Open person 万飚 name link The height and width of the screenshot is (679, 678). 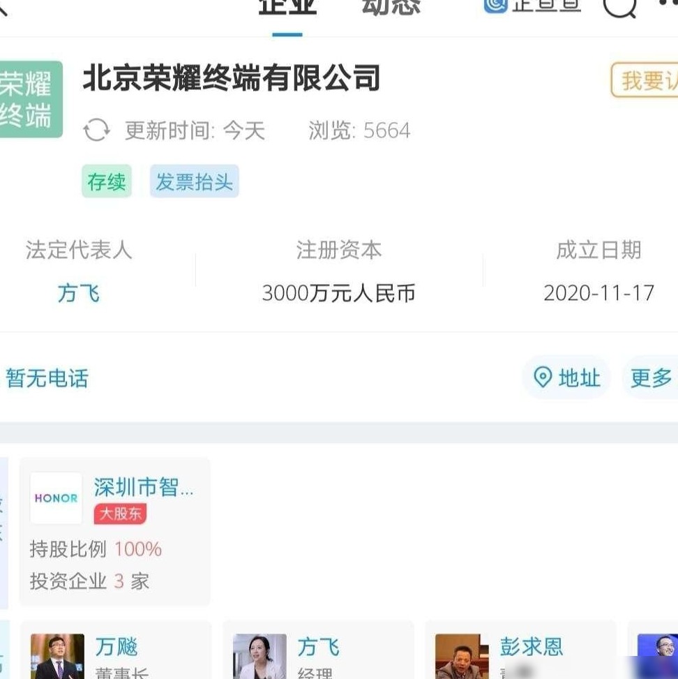pos(116,647)
